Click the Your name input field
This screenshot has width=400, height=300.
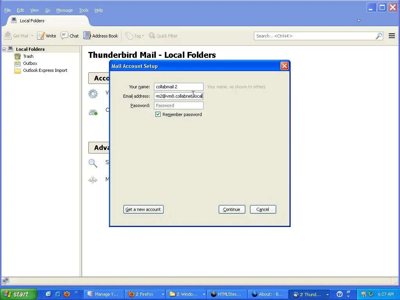point(179,87)
